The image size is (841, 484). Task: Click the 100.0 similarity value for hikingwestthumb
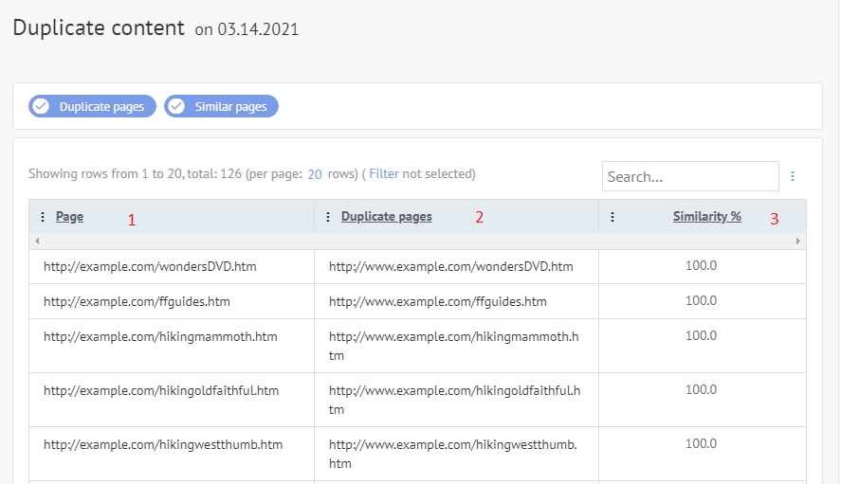click(701, 443)
